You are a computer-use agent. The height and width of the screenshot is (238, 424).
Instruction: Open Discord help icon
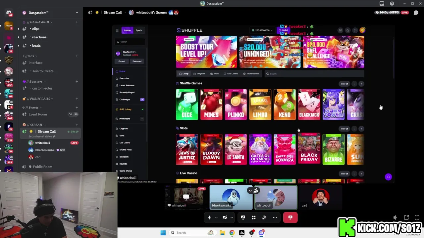[392, 4]
